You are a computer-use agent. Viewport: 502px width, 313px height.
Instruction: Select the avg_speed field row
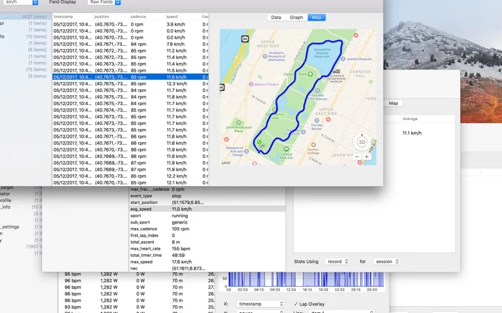(207, 209)
